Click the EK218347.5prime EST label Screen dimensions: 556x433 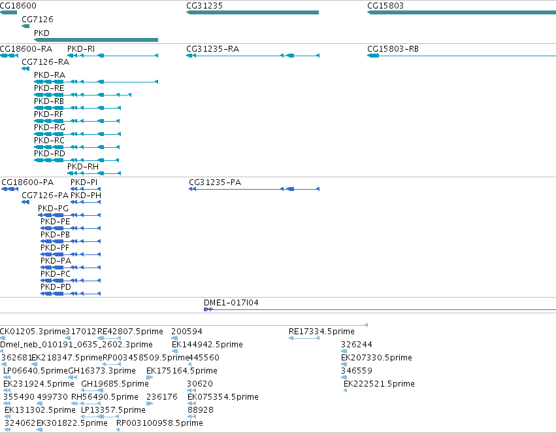pos(67,358)
